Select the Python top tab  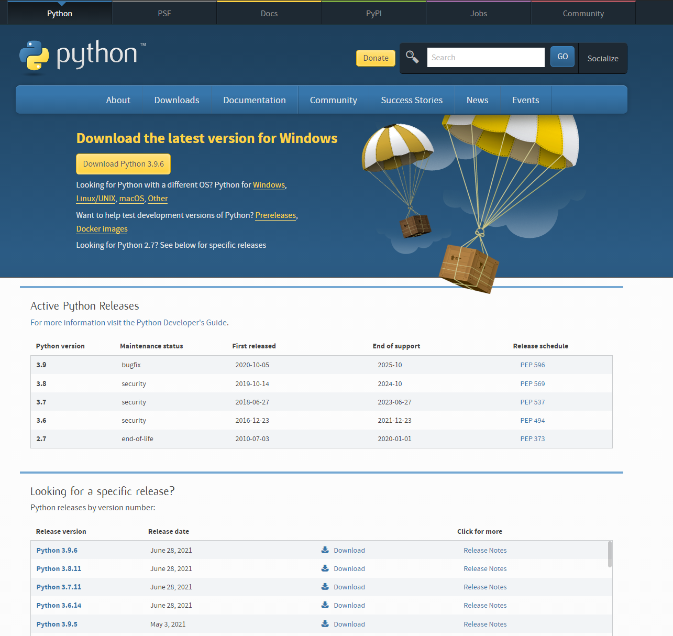pos(60,13)
